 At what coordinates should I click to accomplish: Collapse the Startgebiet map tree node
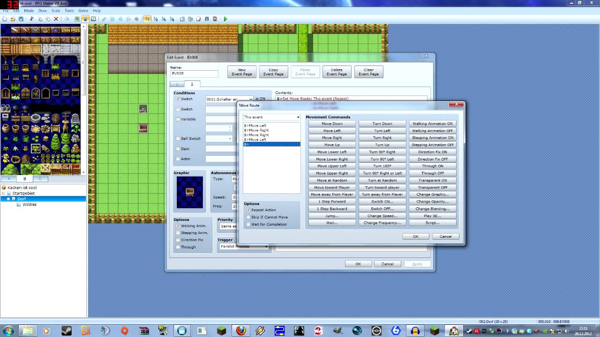[3, 193]
